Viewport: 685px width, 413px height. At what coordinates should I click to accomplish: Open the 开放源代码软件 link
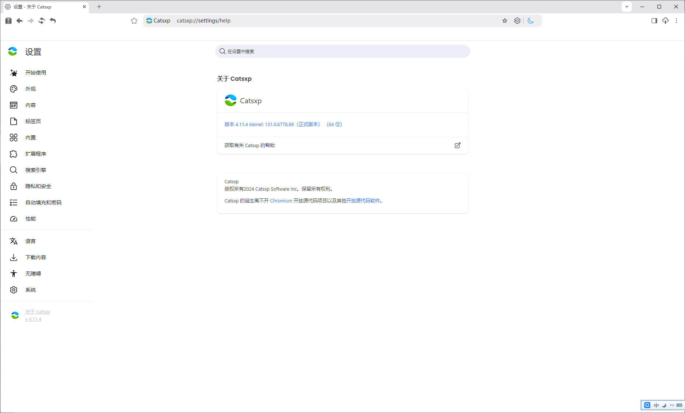click(363, 201)
